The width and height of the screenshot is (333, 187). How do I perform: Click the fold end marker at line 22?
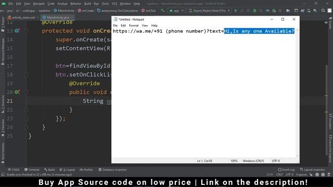coord(27,110)
